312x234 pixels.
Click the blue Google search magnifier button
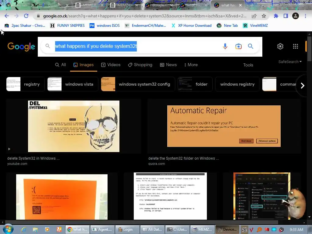tap(250, 46)
